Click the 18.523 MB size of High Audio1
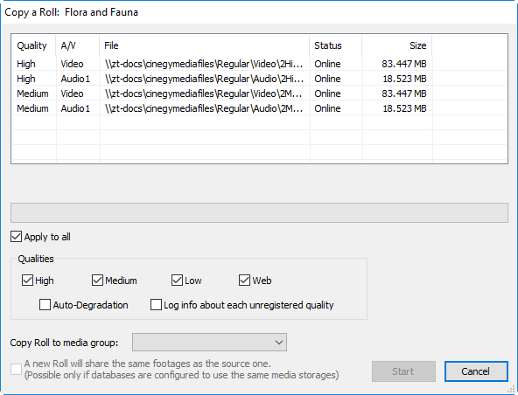This screenshot has height=395, width=518. 404,79
